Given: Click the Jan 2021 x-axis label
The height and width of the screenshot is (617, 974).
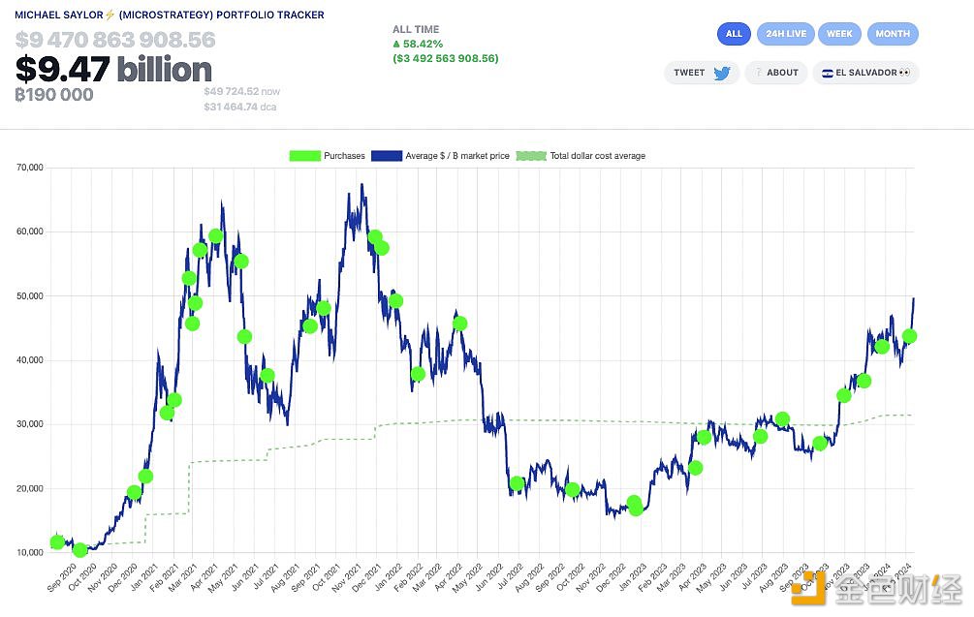Looking at the screenshot, I should (143, 576).
